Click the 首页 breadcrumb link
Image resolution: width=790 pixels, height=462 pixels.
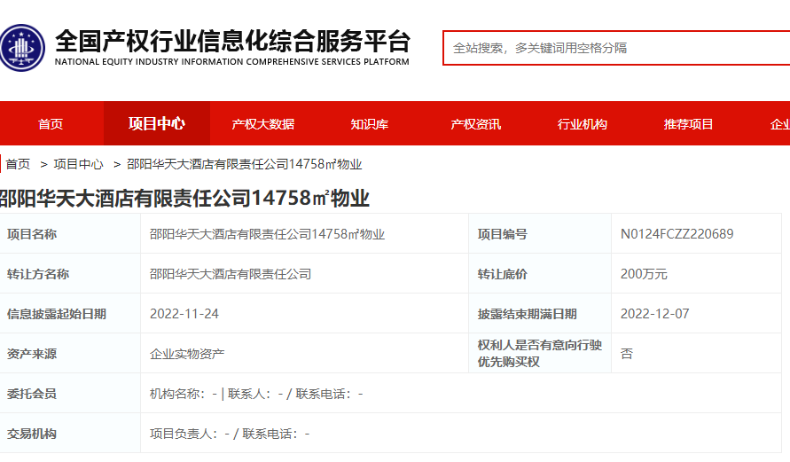point(18,164)
